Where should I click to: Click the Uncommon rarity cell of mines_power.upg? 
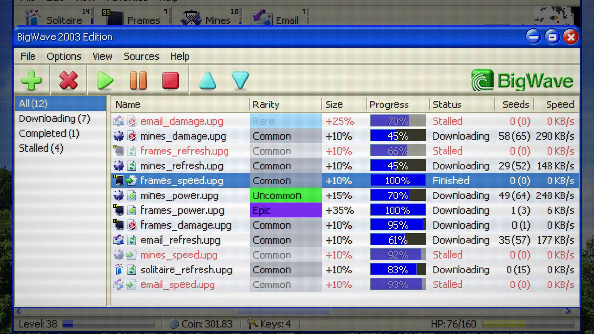pos(286,195)
